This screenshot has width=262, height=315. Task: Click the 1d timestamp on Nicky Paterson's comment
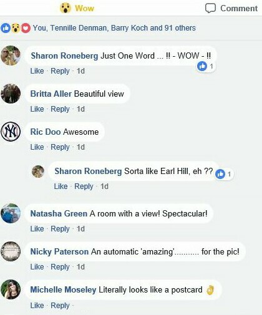pos(80,267)
